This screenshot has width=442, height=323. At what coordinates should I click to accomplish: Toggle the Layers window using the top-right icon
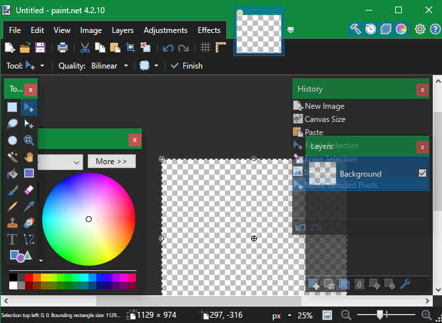386,29
